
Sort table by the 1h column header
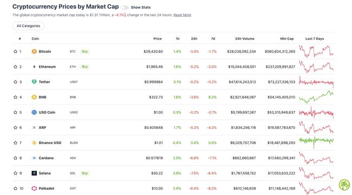coord(178,38)
